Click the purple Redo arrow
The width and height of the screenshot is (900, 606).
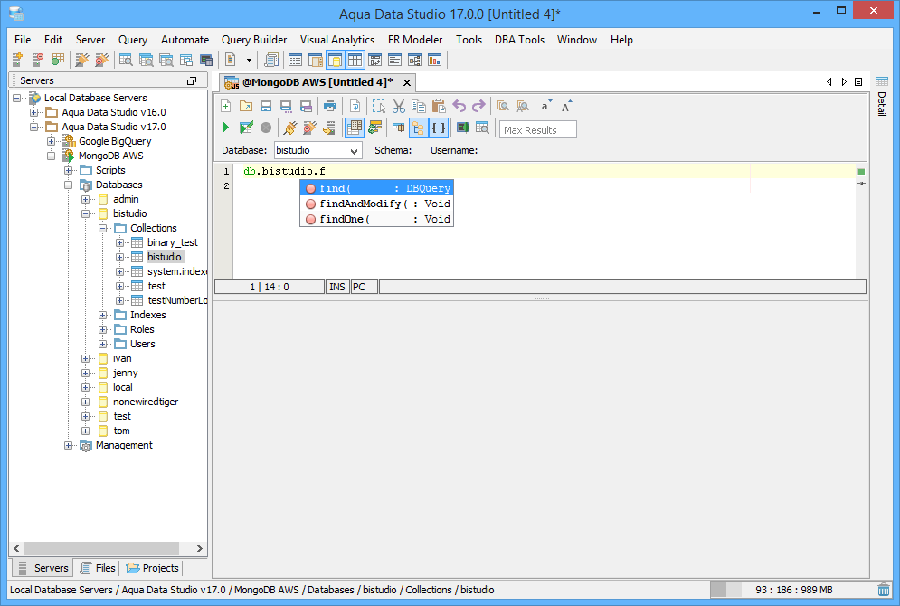[x=478, y=106]
